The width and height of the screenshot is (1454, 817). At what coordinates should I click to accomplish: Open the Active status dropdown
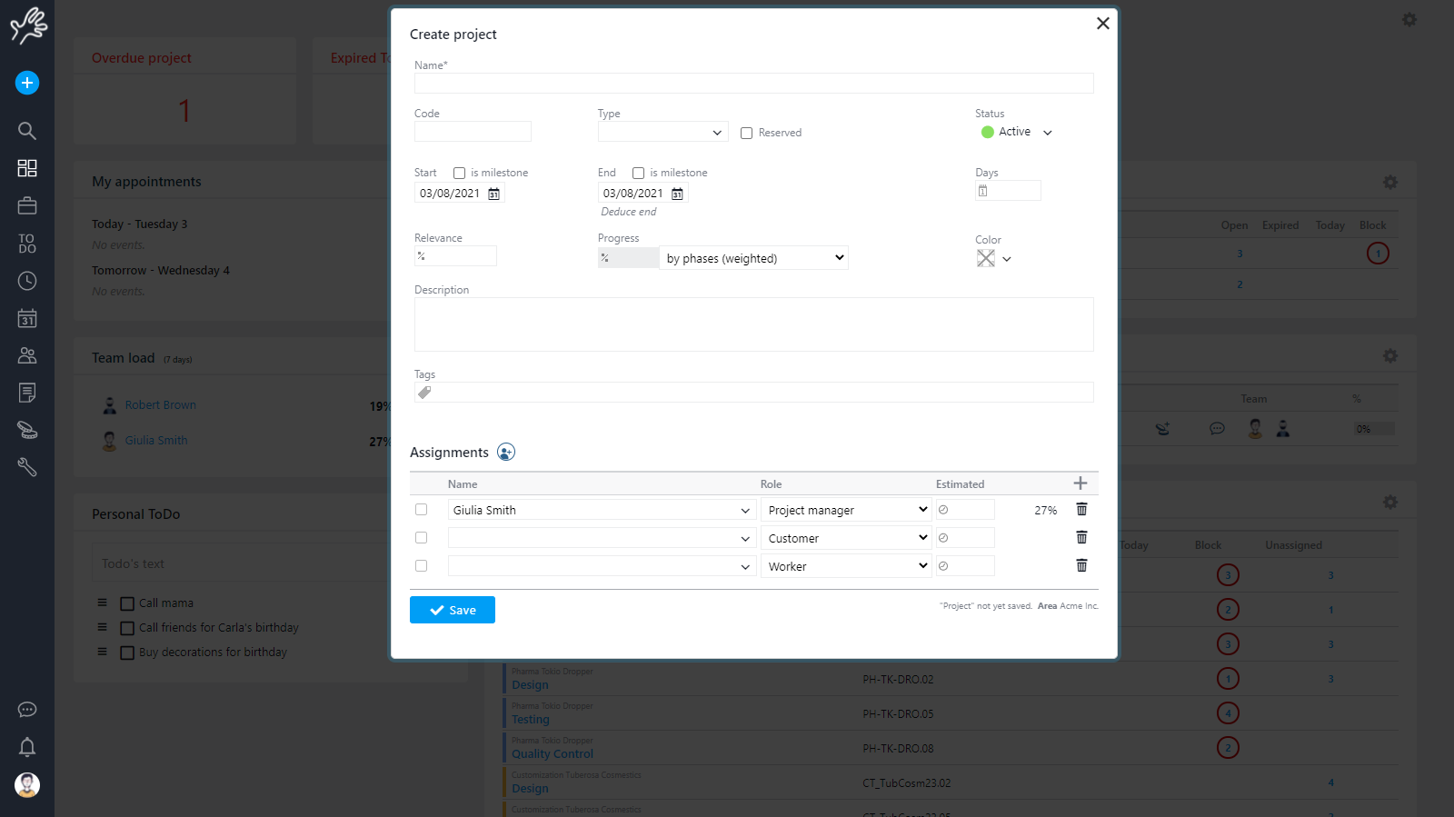(x=1017, y=133)
